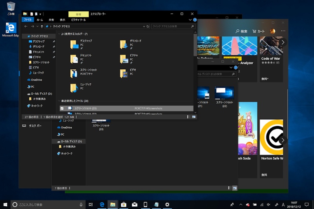Click the back arrow in front Explorer window
Image resolution: width=314 pixels, height=209 pixels.
pyautogui.click(x=26, y=26)
